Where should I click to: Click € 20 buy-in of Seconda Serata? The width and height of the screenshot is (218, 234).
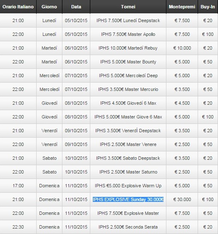point(208,227)
